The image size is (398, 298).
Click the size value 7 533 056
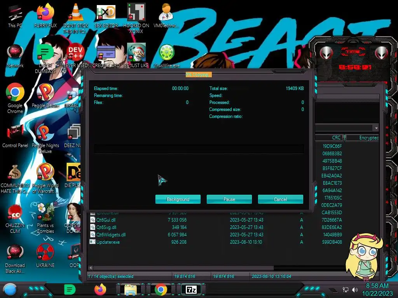[177, 220]
